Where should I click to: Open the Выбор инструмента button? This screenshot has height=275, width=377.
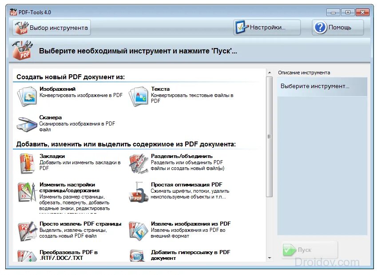coord(52,28)
